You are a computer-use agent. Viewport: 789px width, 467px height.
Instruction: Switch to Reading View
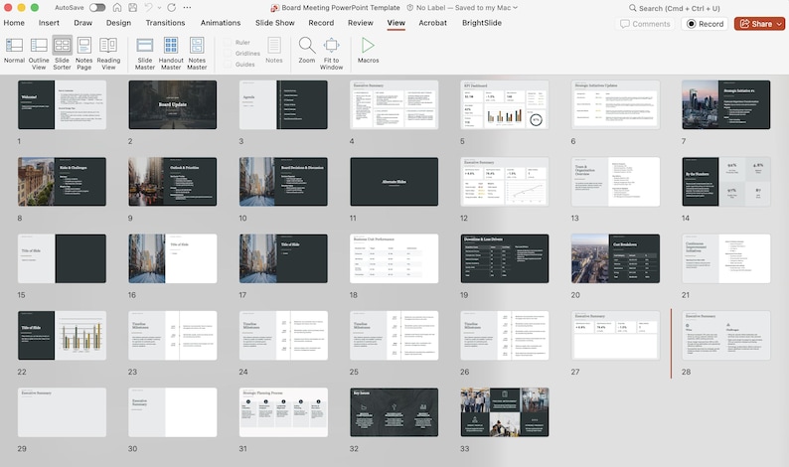pyautogui.click(x=108, y=53)
